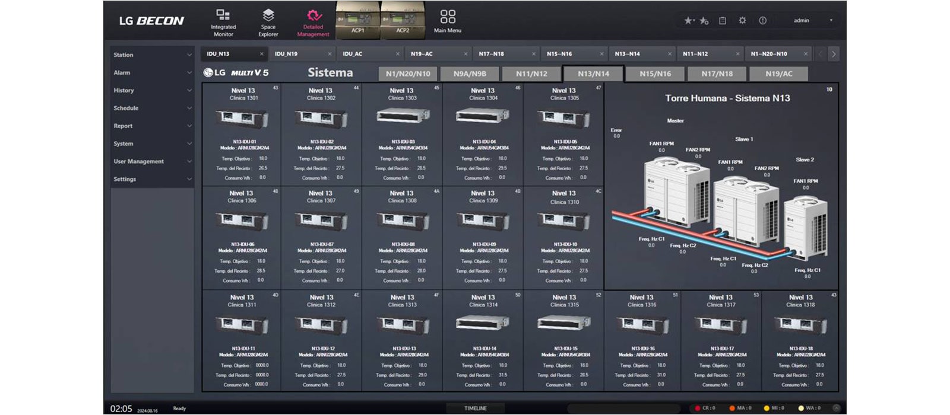Viewport: 950px width, 415px height.
Task: Select the Clinica 1303 indoor unit icon
Action: click(x=403, y=116)
